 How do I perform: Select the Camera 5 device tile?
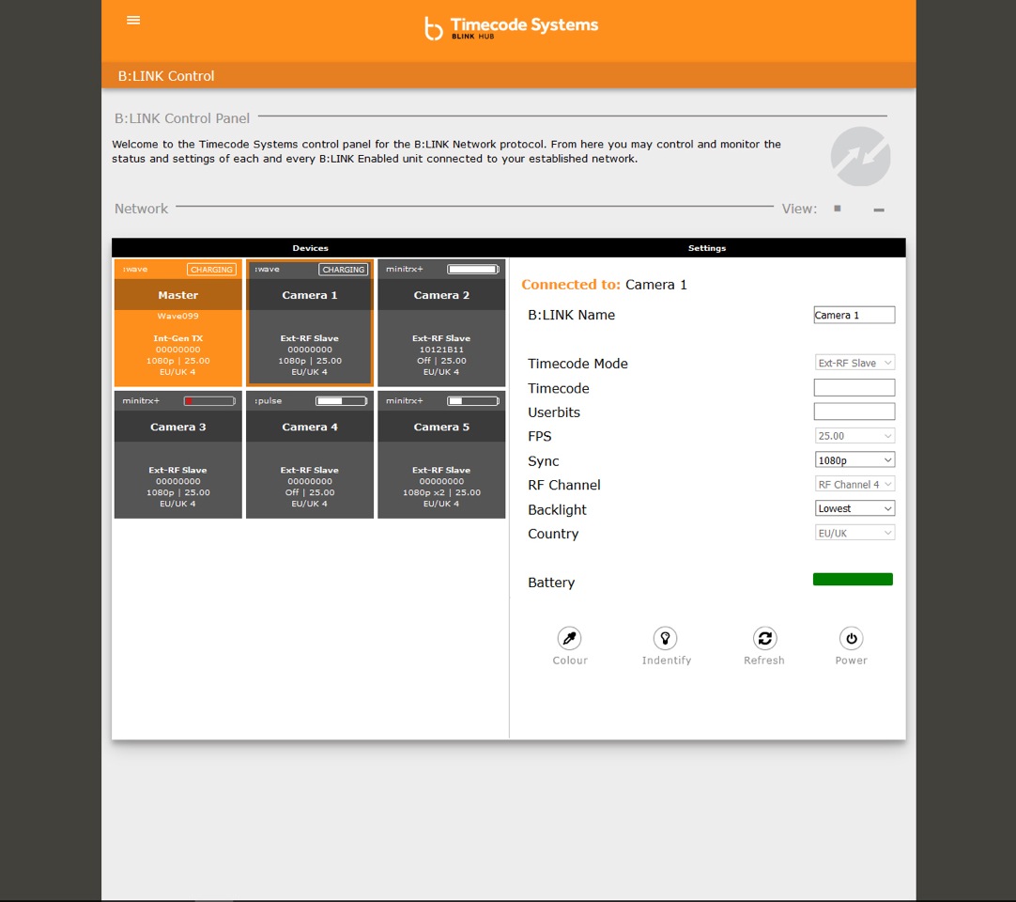[x=441, y=455]
